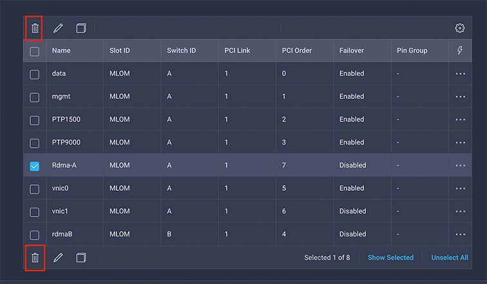The image size is (487, 284).
Task: Sort by the Slot ID column header
Action: pyautogui.click(x=120, y=51)
